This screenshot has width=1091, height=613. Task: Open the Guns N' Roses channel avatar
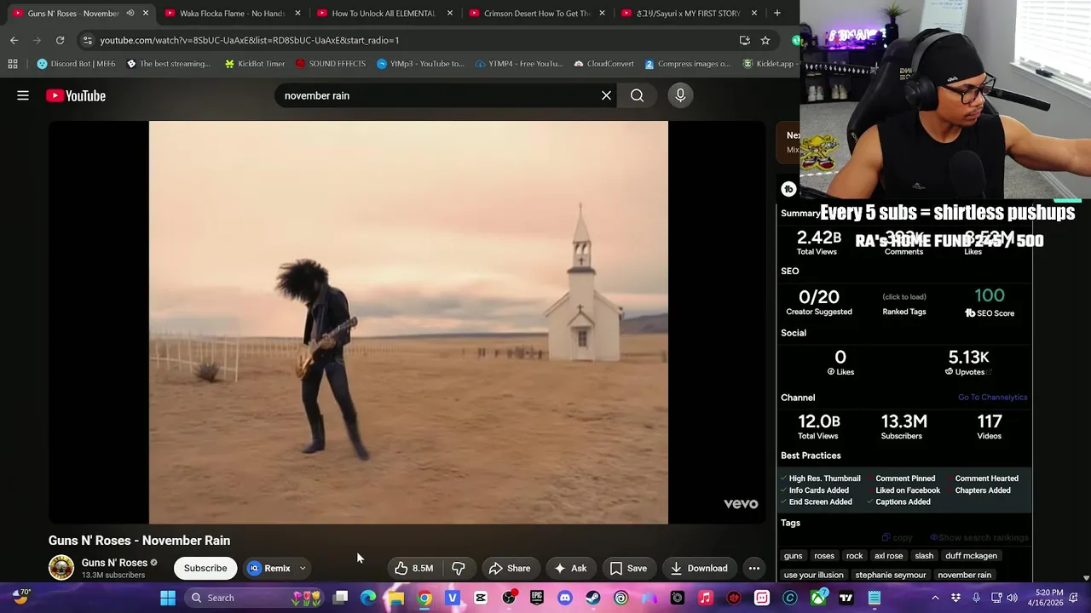[61, 568]
